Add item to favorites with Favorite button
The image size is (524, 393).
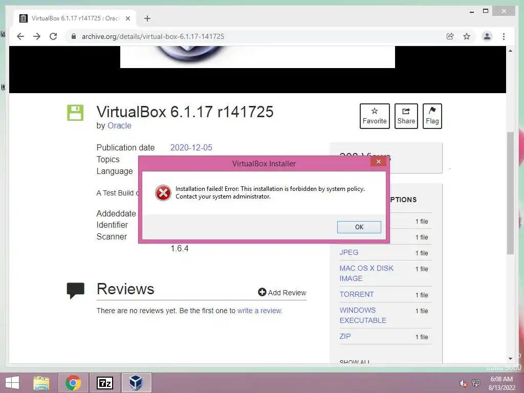tap(375, 116)
